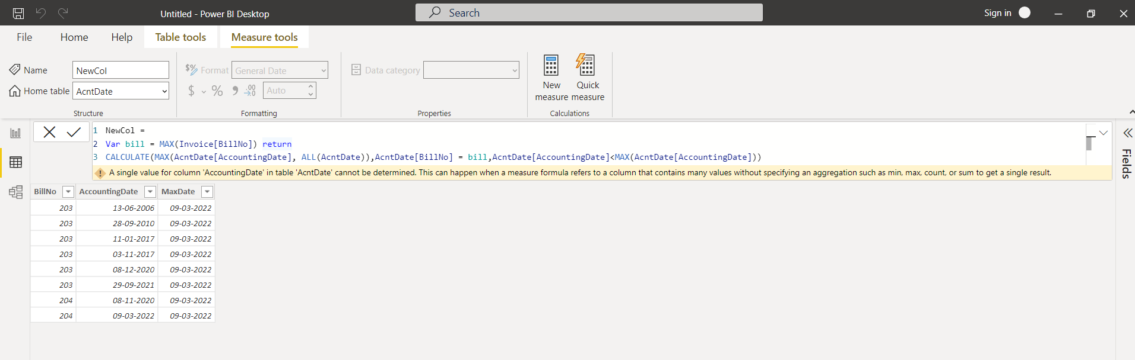Viewport: 1135px width, 360px height.
Task: Apply percentage format
Action: coord(217,91)
